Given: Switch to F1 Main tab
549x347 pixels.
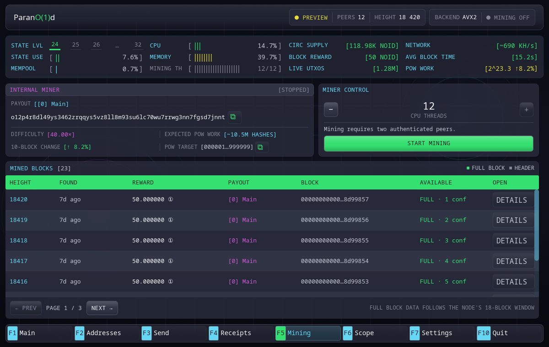Looking at the screenshot, I should click(40, 333).
